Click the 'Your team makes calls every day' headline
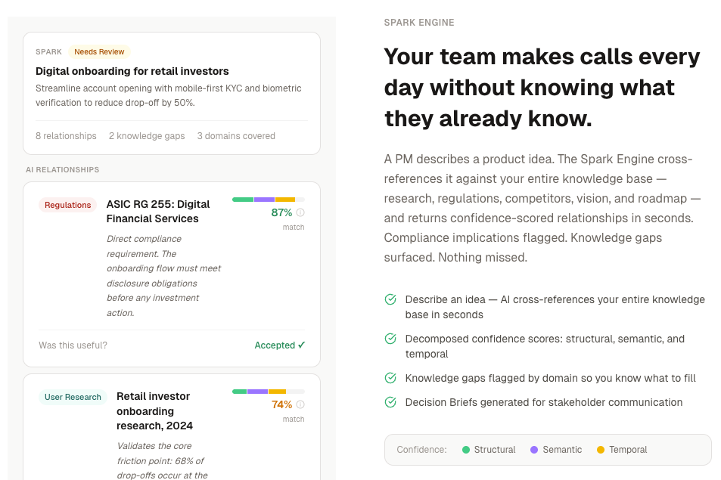Image resolution: width=721 pixels, height=480 pixels. click(x=542, y=87)
